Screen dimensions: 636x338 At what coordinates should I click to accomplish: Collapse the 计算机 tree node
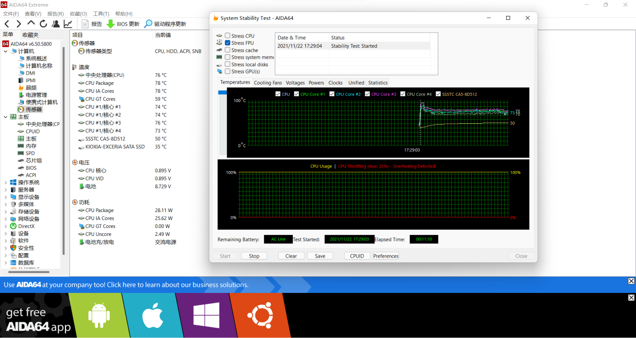coord(6,51)
